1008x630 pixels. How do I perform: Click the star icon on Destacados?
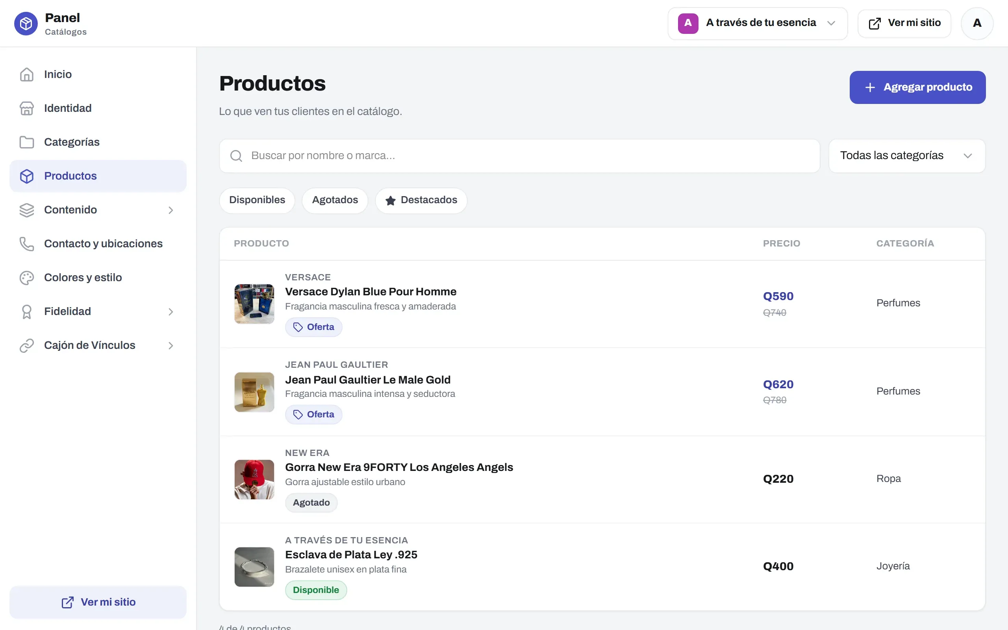(390, 200)
